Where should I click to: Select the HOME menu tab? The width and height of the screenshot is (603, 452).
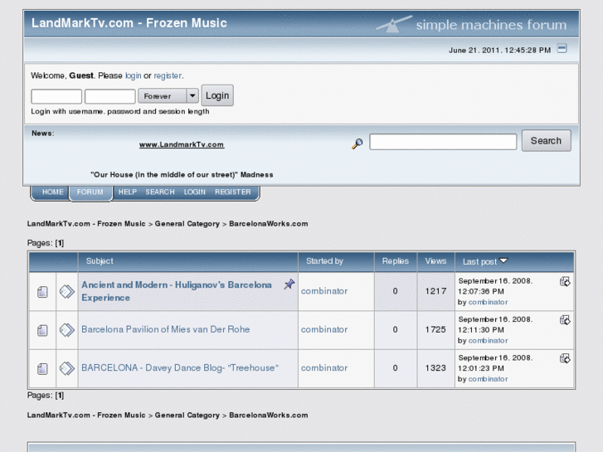tap(53, 192)
